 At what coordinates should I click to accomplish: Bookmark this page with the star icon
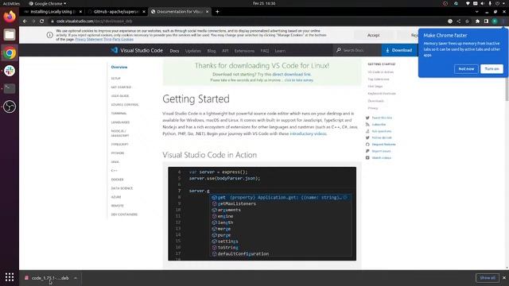[467, 21]
